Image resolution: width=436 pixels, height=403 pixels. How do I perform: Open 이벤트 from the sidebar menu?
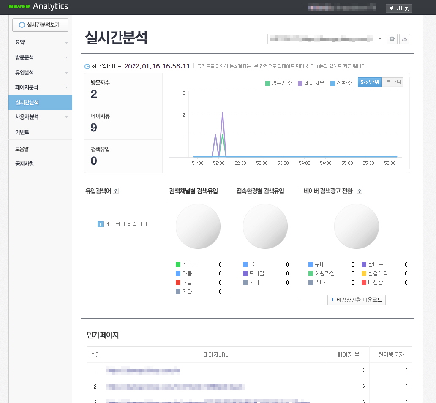click(40, 132)
